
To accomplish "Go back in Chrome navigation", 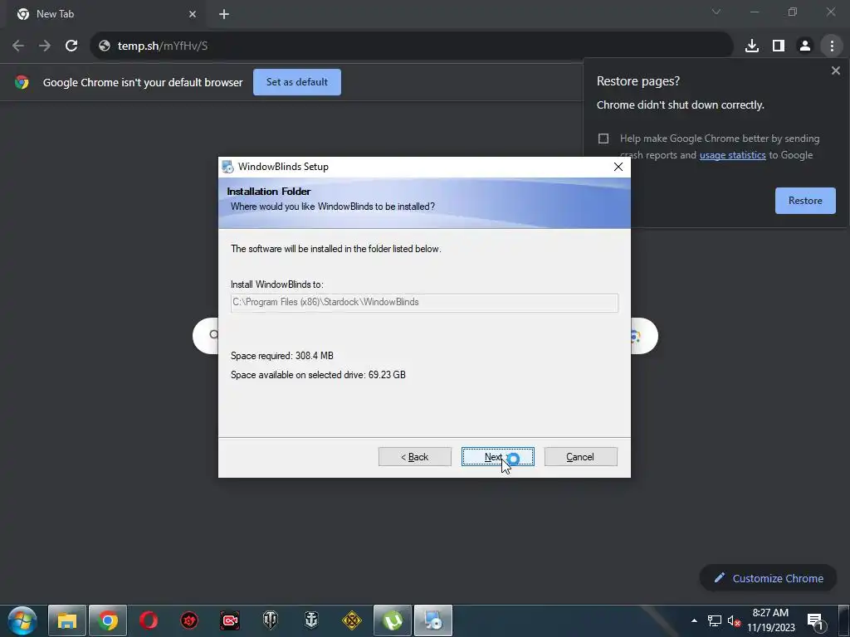I will point(18,46).
